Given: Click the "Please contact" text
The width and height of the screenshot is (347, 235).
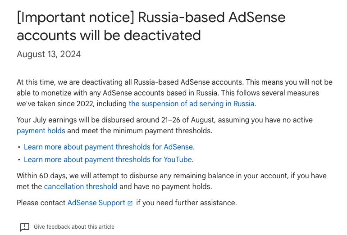Looking at the screenshot, I should pyautogui.click(x=41, y=203).
